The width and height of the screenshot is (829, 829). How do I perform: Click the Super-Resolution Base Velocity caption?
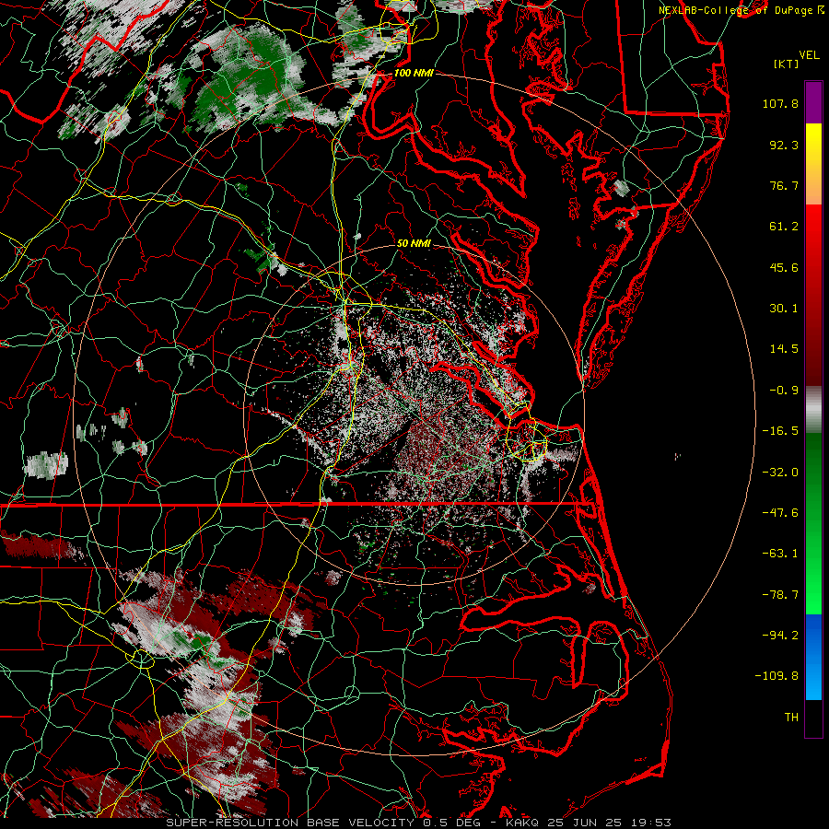[418, 823]
